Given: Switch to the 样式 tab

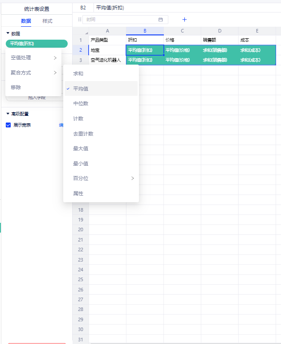Looking at the screenshot, I should point(47,21).
